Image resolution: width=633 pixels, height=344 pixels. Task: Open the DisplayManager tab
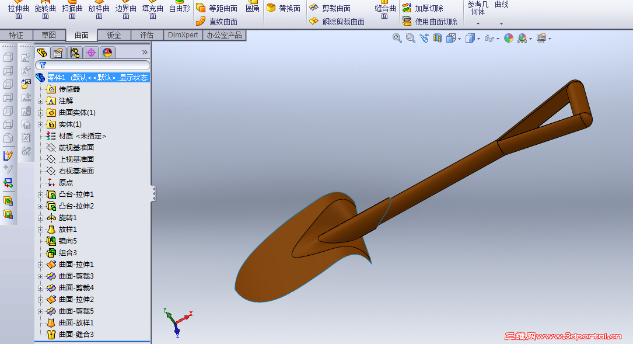(107, 53)
